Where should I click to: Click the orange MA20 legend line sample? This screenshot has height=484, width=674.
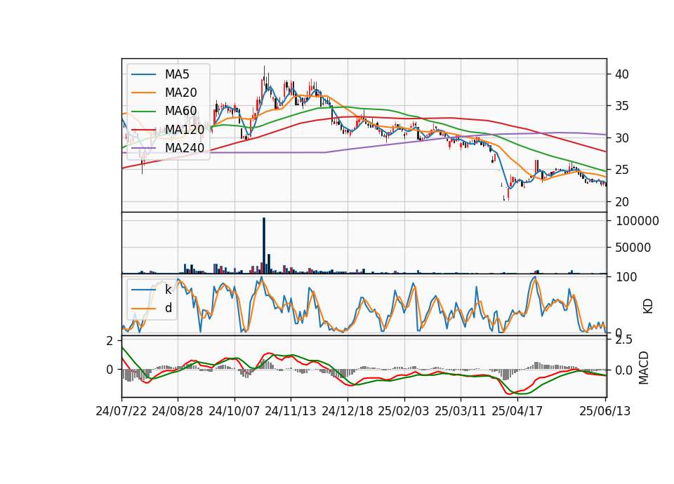143,93
